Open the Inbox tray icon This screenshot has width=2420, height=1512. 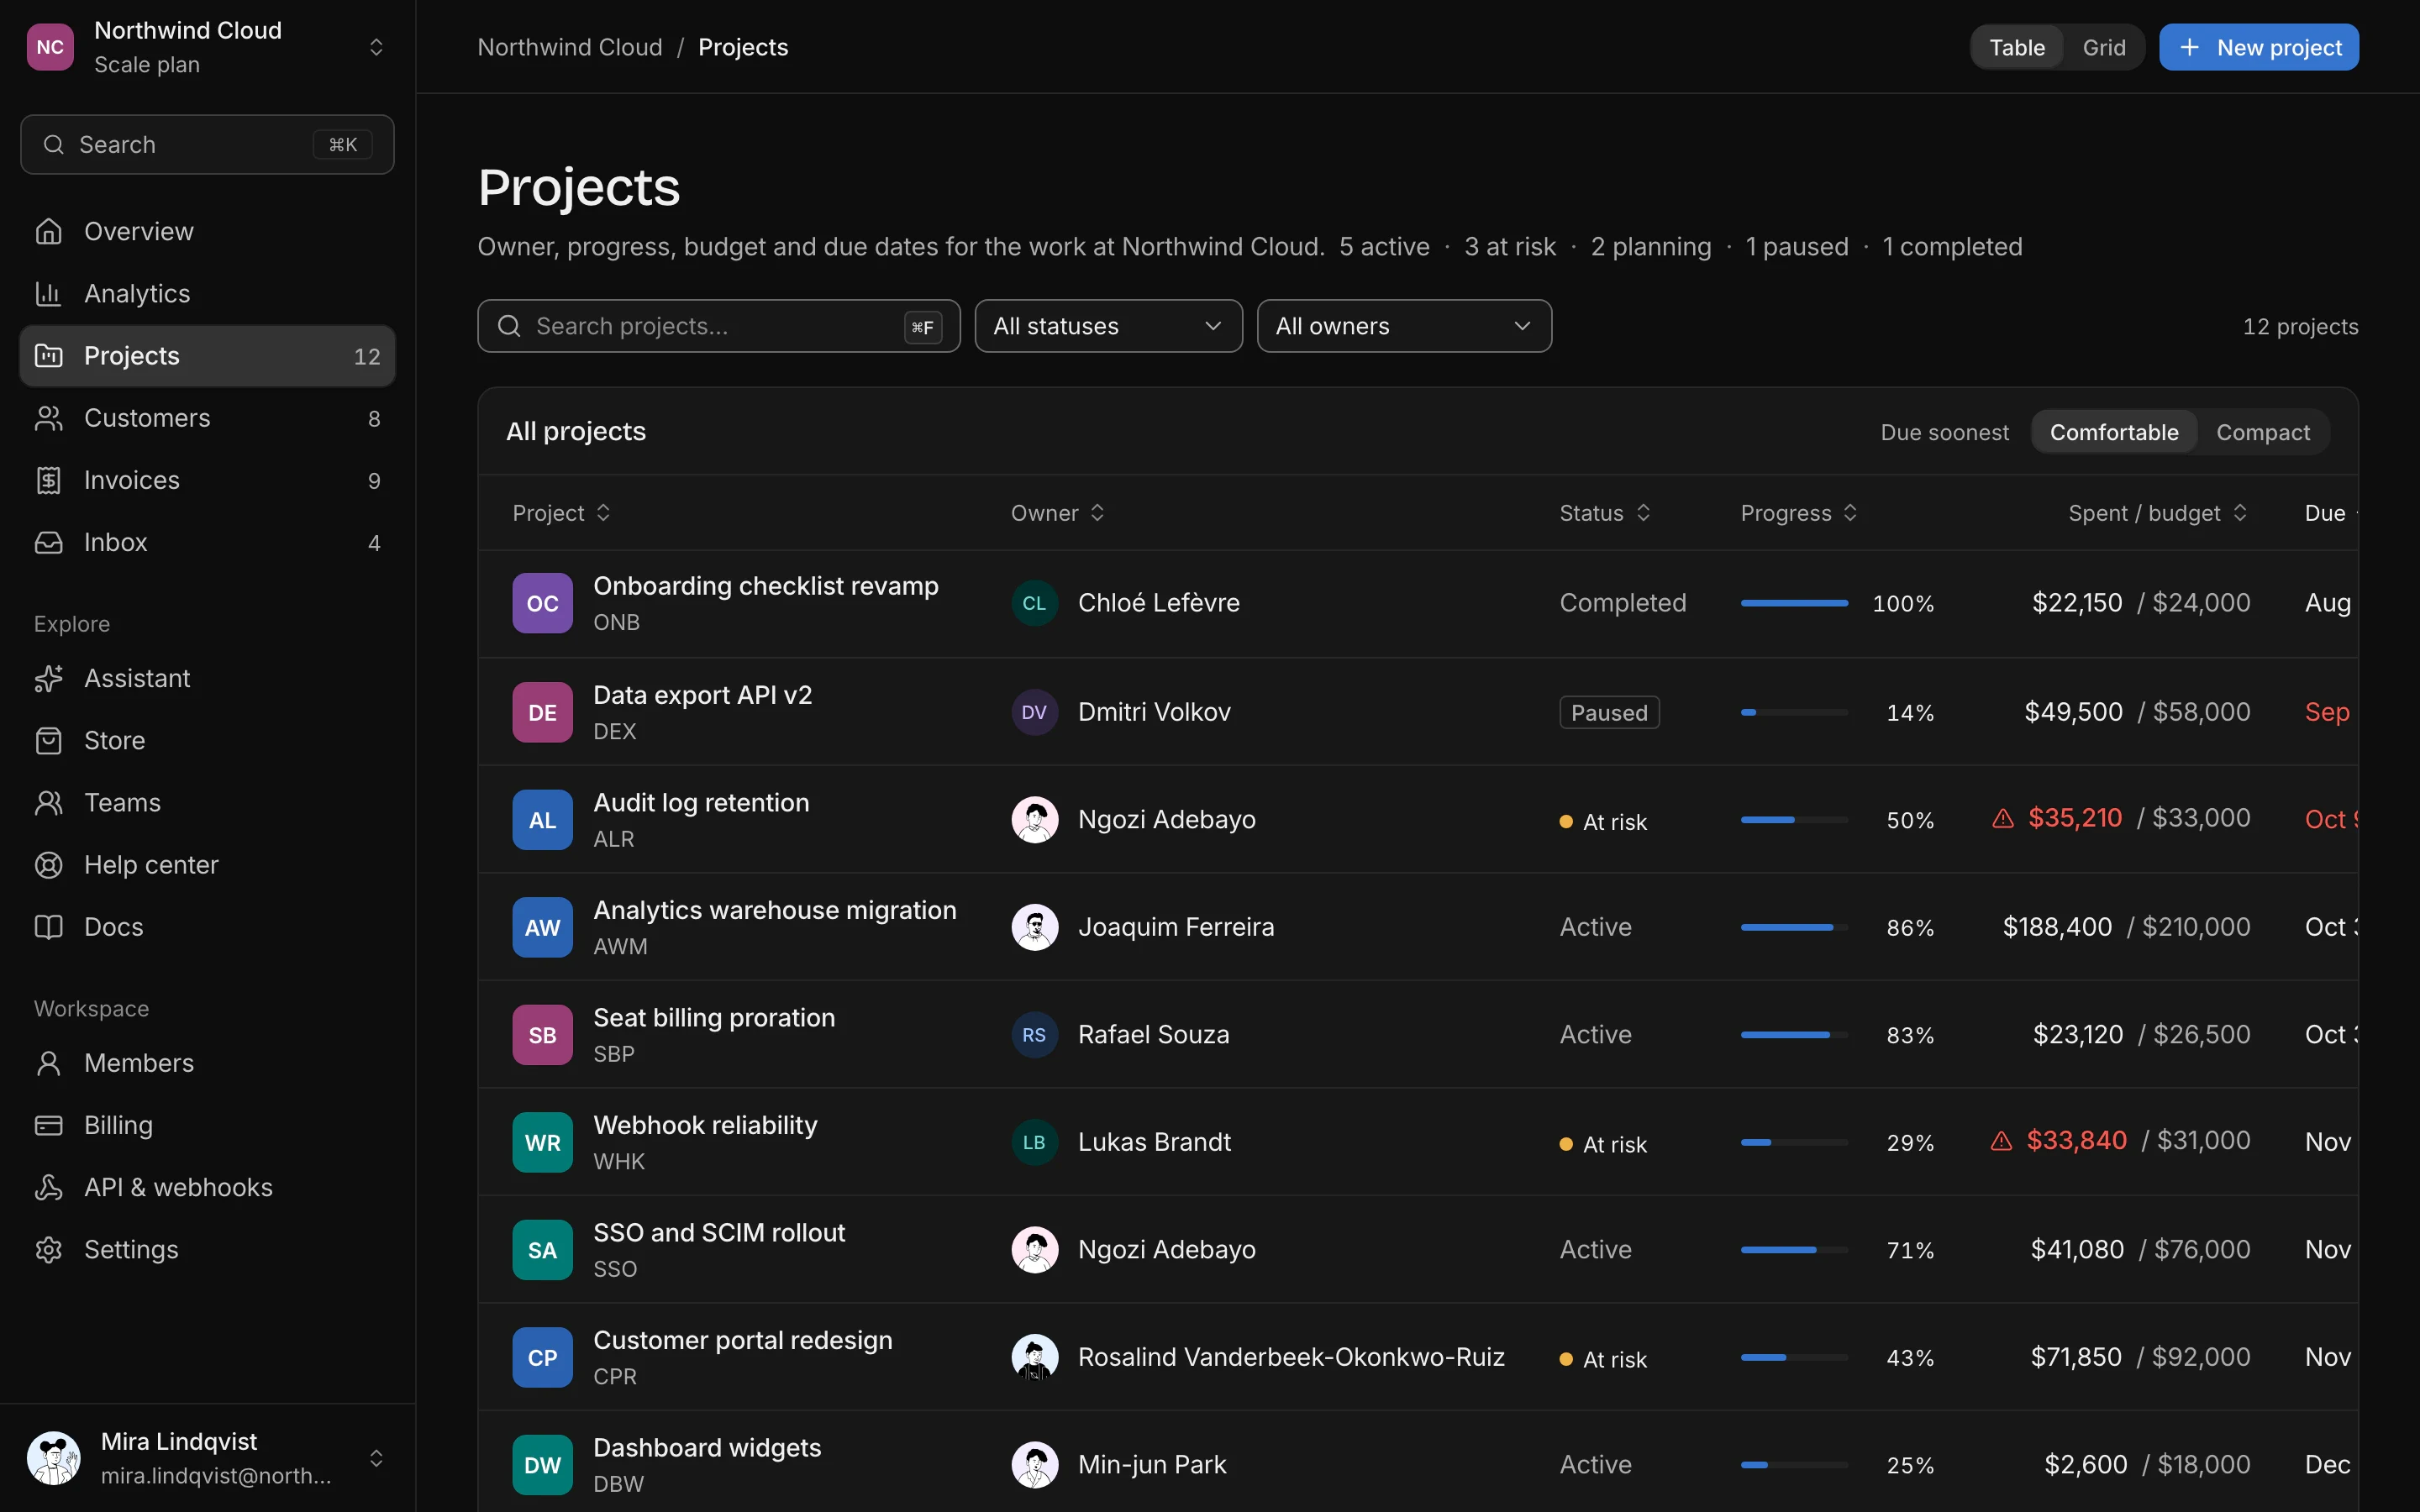[48, 542]
